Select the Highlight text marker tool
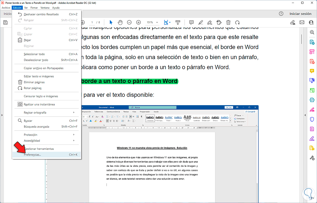The width and height of the screenshot is (317, 203). coord(201,22)
